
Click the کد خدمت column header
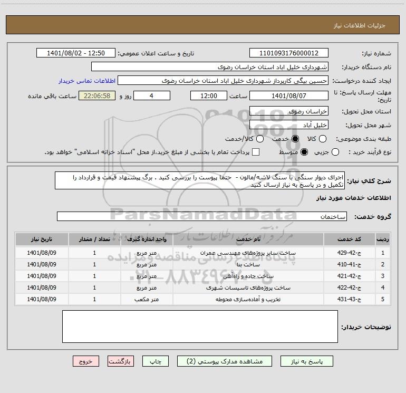(x=349, y=239)
